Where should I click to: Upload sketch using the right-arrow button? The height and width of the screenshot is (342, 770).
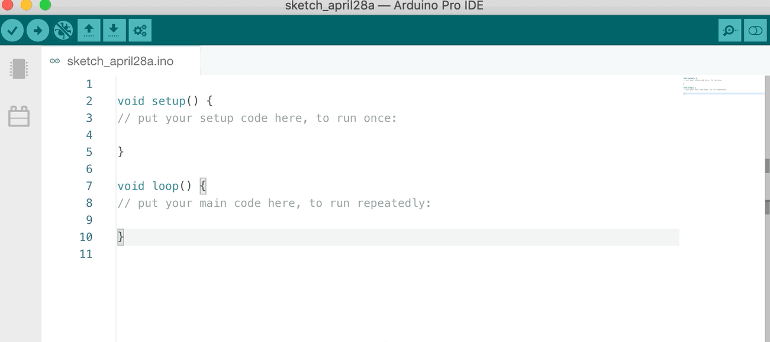pos(37,30)
